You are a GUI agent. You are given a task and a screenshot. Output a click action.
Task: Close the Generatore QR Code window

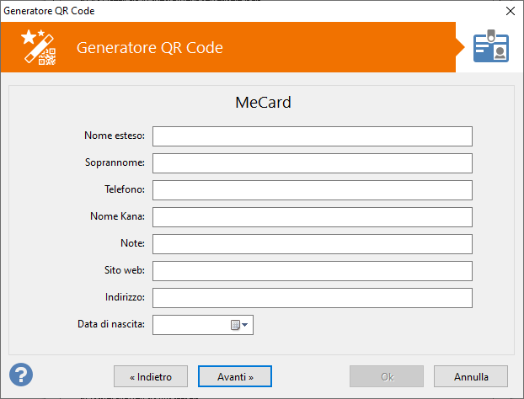[509, 11]
